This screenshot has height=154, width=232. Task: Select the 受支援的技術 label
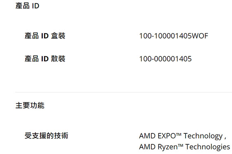(x=46, y=136)
